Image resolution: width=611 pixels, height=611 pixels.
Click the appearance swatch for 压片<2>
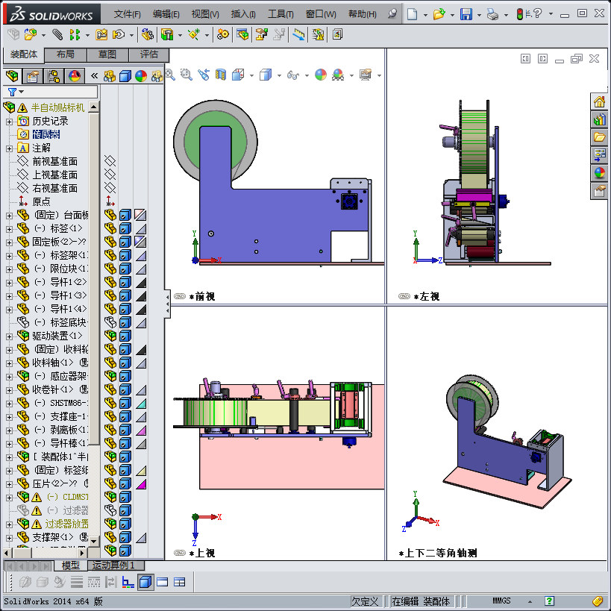click(x=141, y=484)
